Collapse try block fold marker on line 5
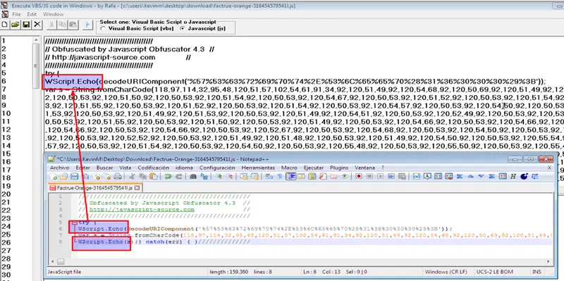564x281 pixels. coord(74,222)
